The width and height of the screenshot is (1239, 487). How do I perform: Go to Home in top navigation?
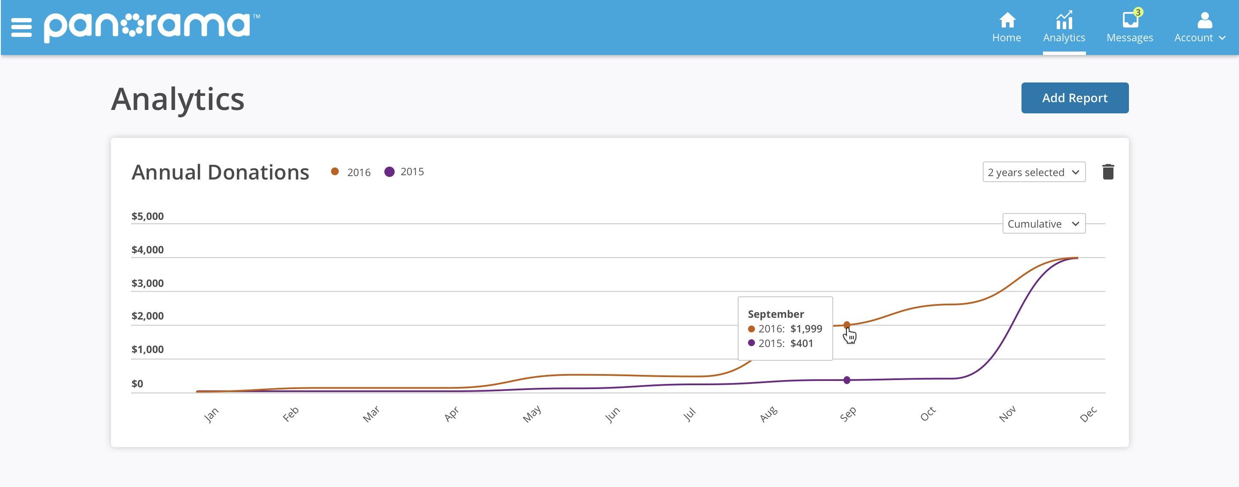1006,28
